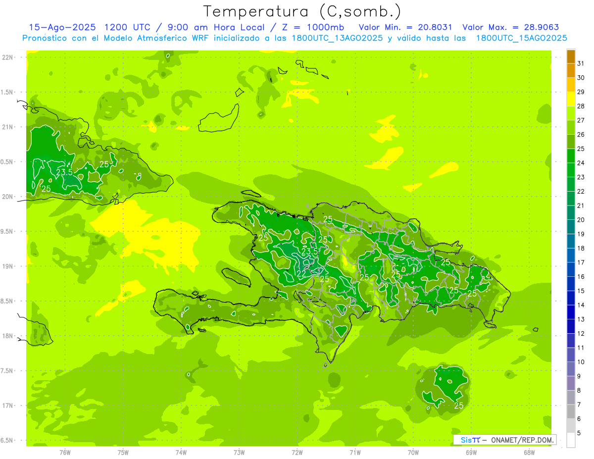Viewport: 594px width, 459px height.
Task: Click the "20N" latitude axis label
Action: point(8,197)
